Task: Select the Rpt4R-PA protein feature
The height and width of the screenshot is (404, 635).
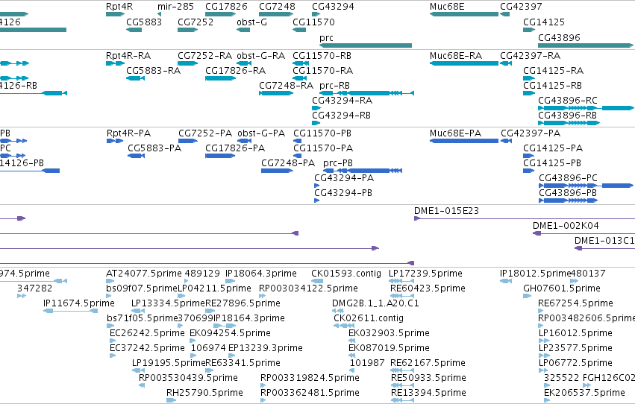Action: point(115,141)
